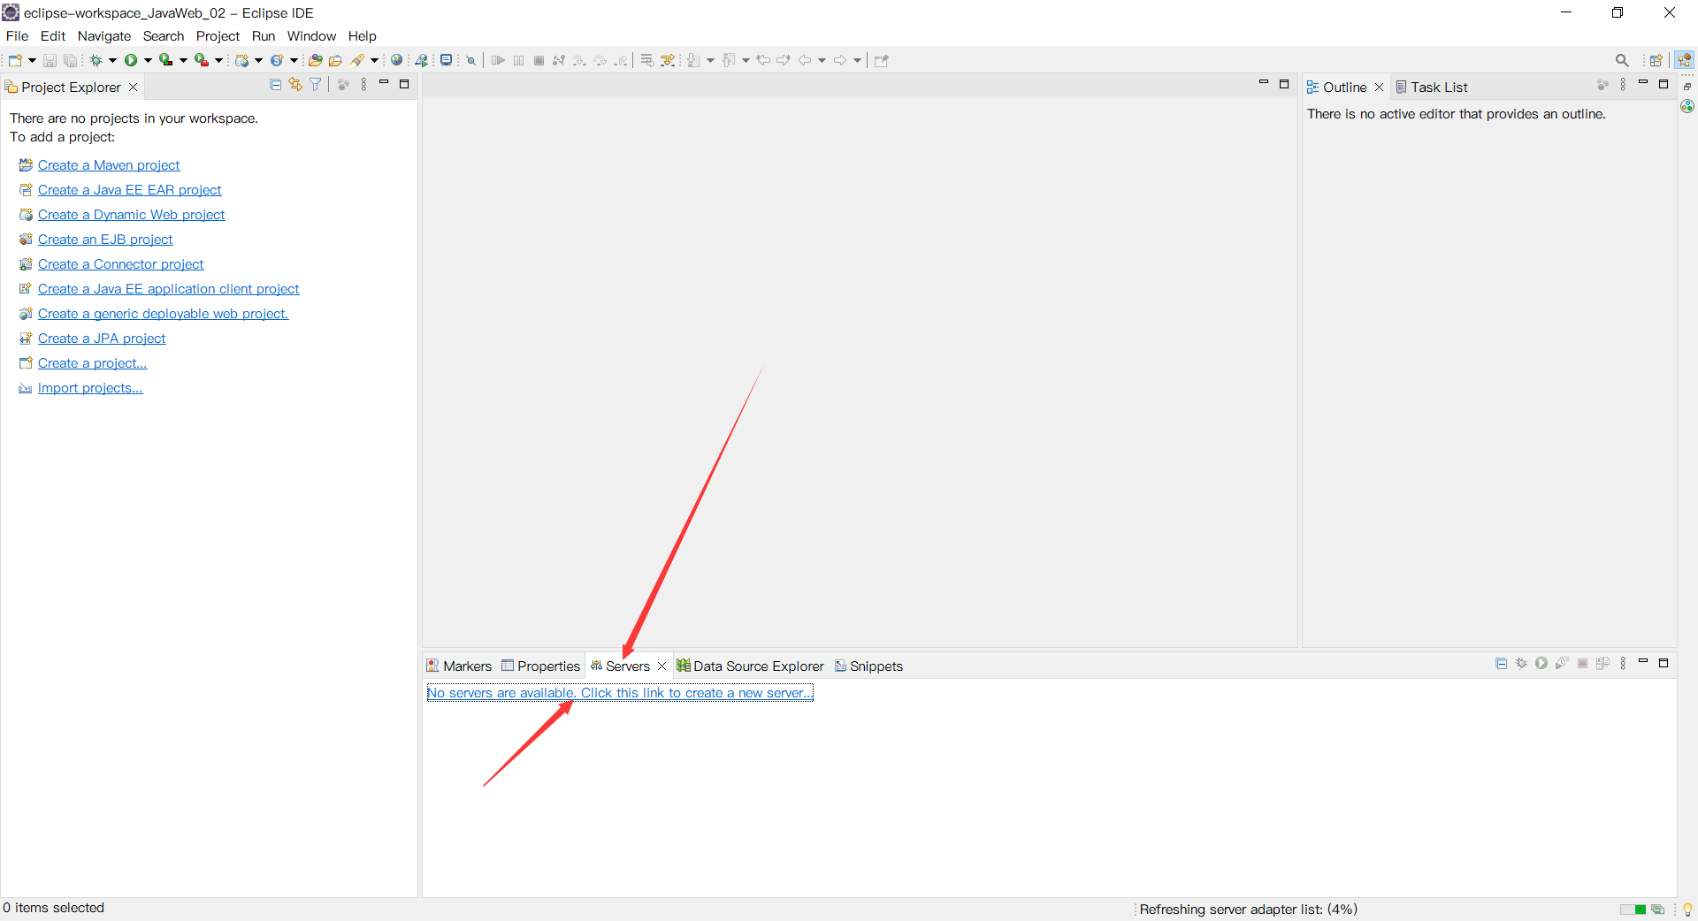1698x921 pixels.
Task: Stop the server using the red square icon
Action: 1582,663
